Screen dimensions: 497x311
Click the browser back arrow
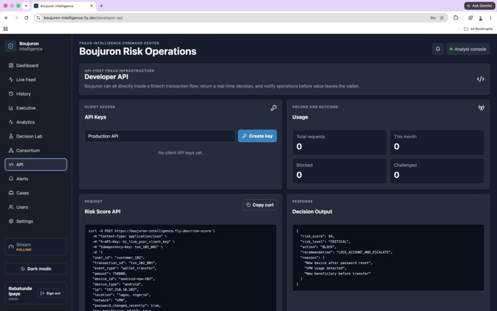point(6,18)
